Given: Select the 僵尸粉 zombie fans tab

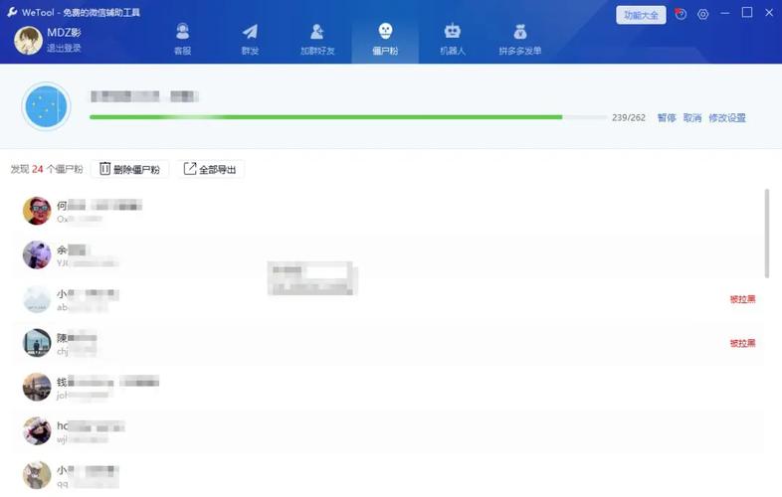Looking at the screenshot, I should pos(385,39).
